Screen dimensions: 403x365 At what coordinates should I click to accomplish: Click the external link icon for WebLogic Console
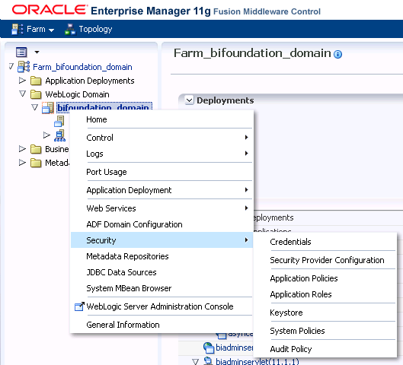(x=79, y=306)
